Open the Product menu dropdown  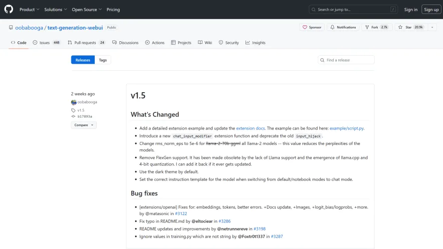pyautogui.click(x=29, y=9)
